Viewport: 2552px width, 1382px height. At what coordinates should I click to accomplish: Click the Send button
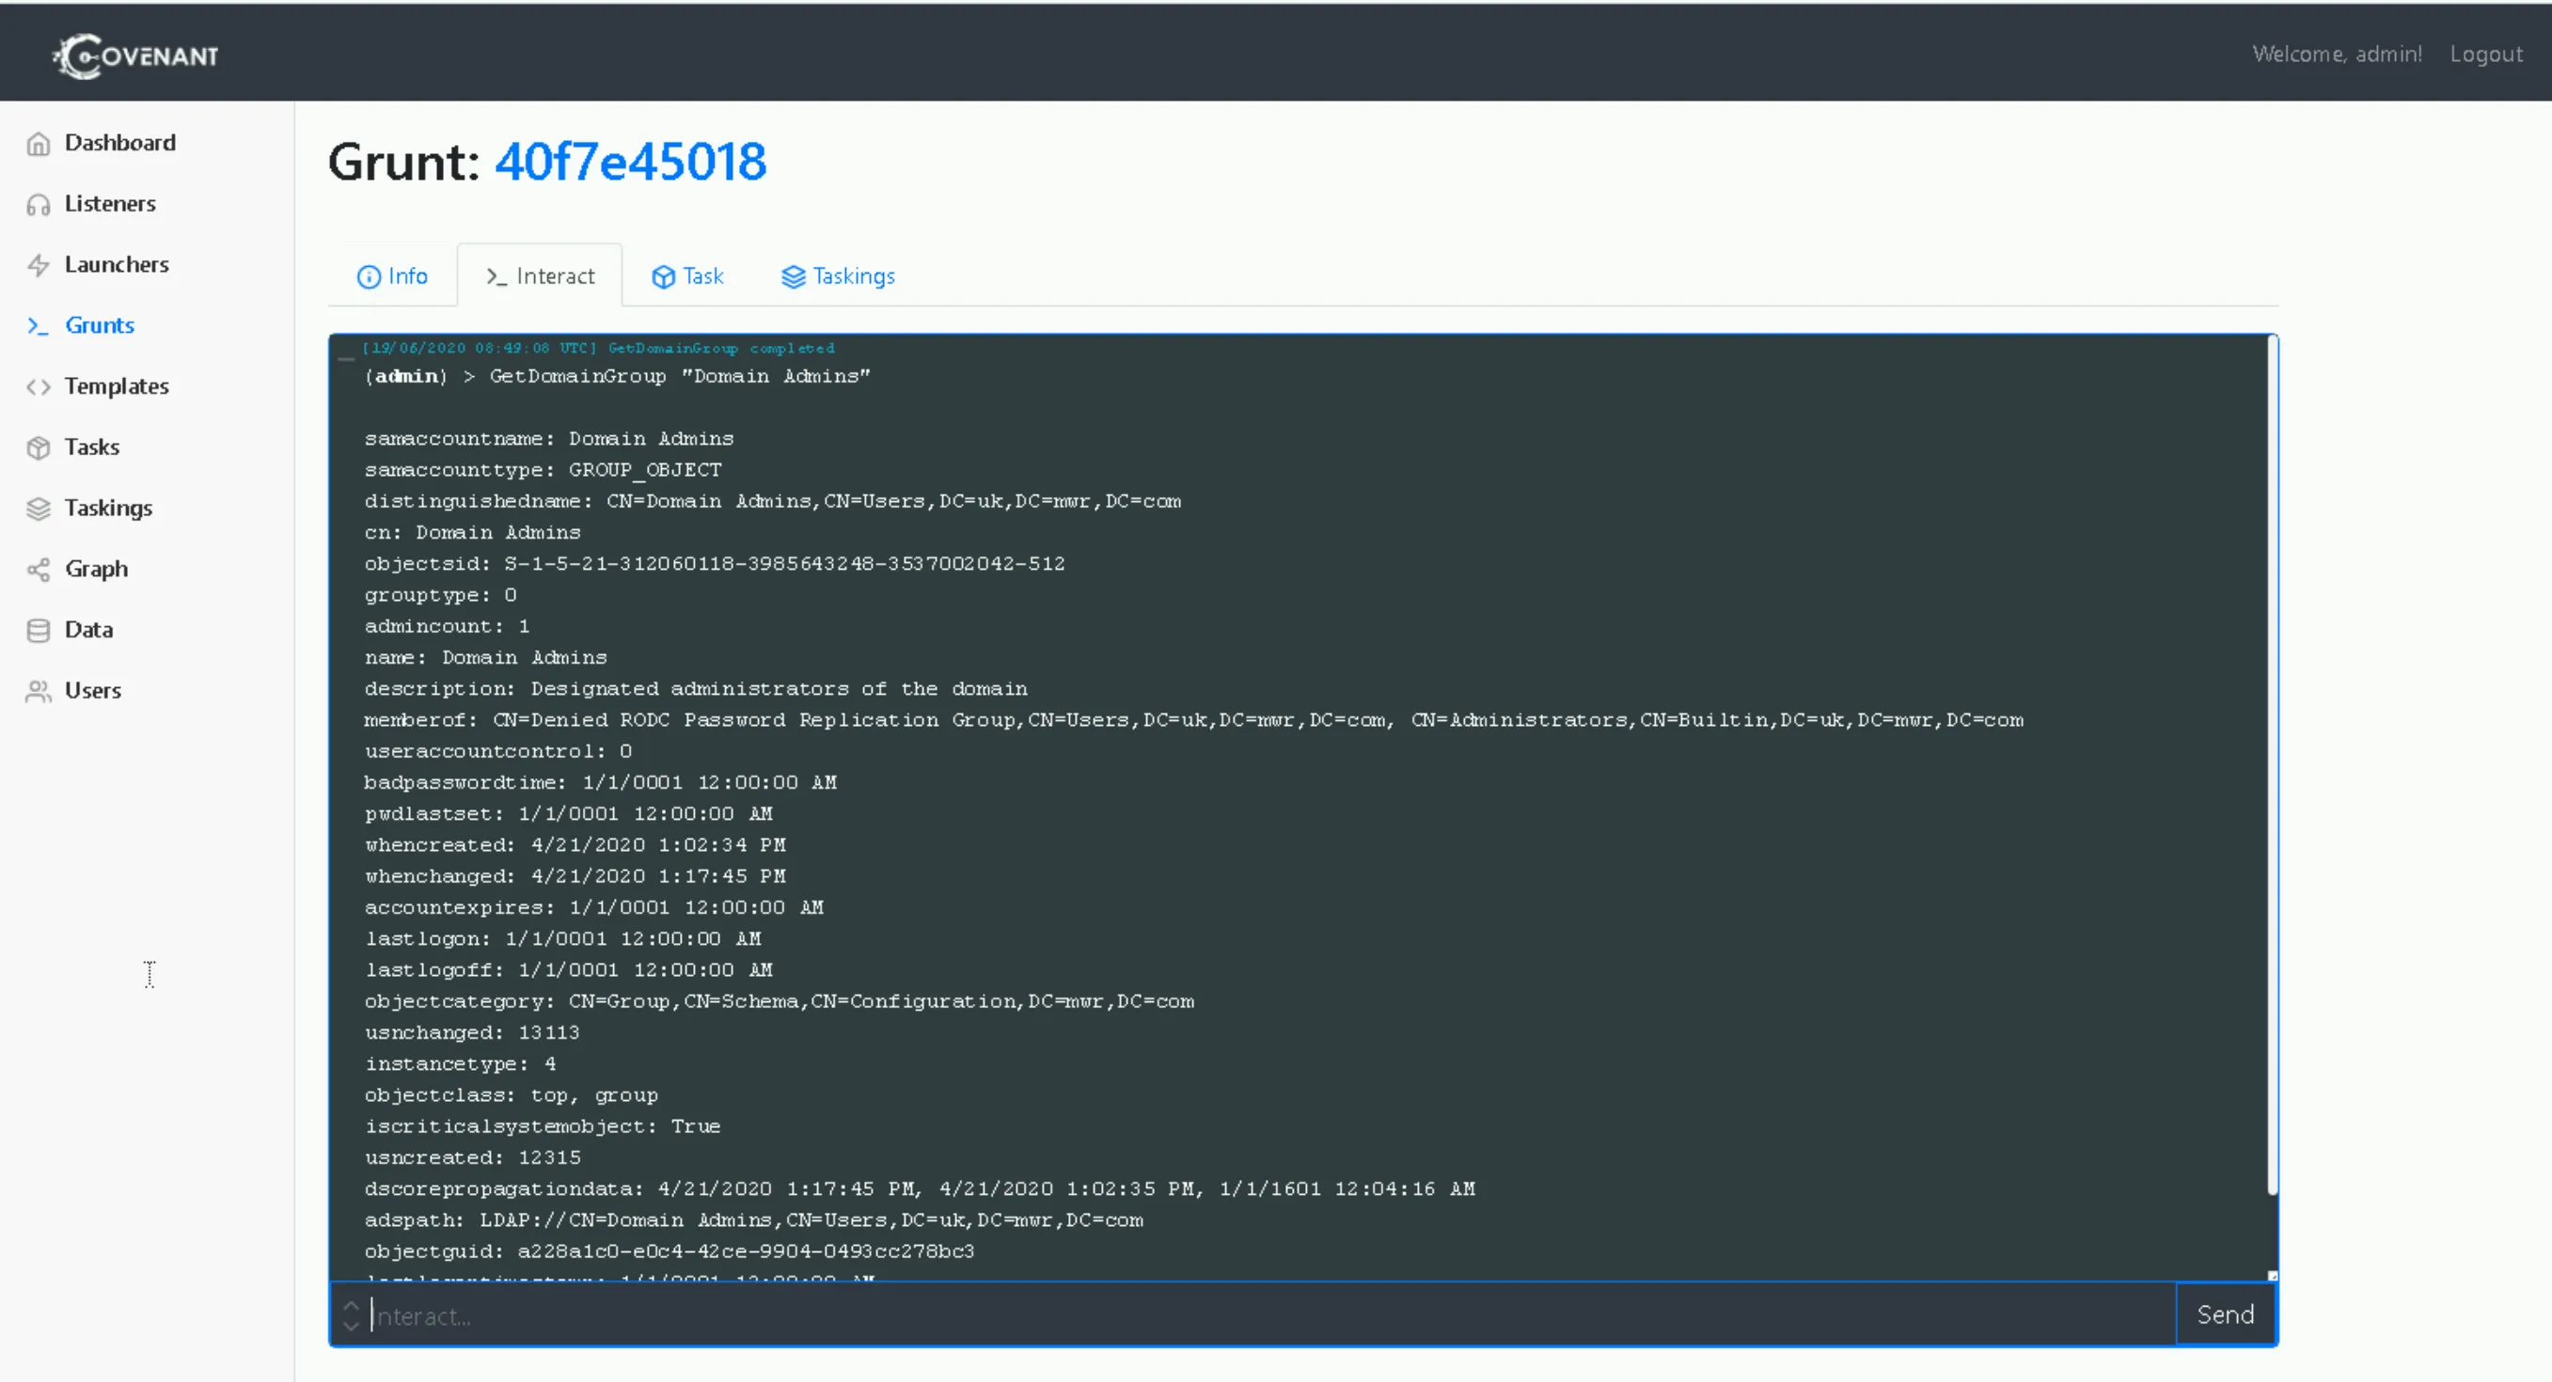coord(2225,1314)
